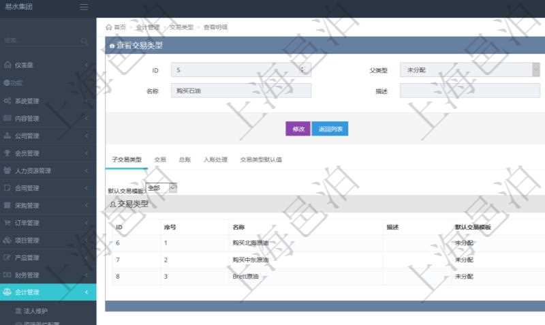This screenshot has height=325, width=545.
Task: Expand the 人力资源管理 menu chevron
Action: click(87, 170)
